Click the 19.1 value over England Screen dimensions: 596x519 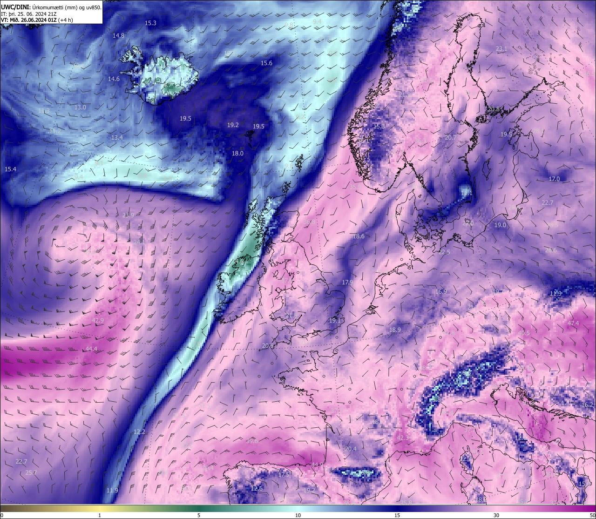click(x=335, y=320)
